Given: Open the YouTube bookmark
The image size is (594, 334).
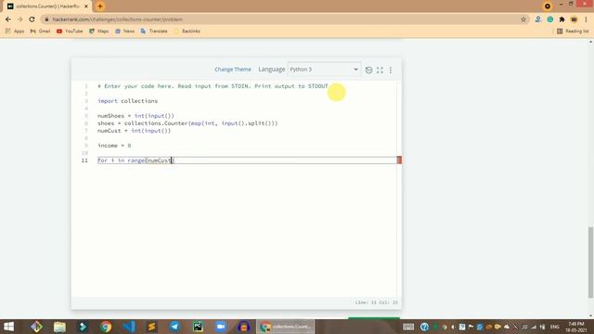Looking at the screenshot, I should click(70, 31).
